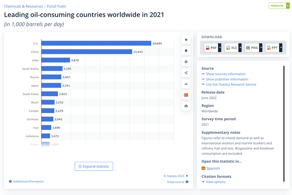Viewport: 292px width, 195px height.
Task: Click the South Korea axis label
Action: pyautogui.click(x=31, y=94)
